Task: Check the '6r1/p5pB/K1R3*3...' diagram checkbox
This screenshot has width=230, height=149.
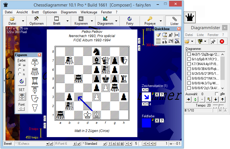Action: click(189, 59)
